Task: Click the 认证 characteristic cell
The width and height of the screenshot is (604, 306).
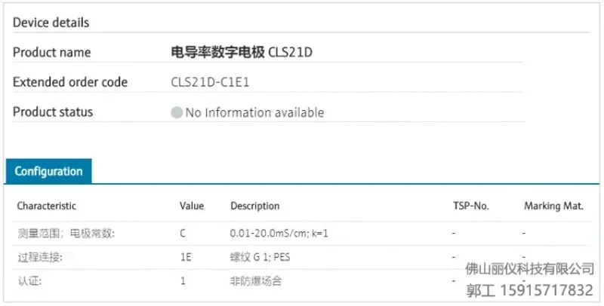Action: [29, 281]
